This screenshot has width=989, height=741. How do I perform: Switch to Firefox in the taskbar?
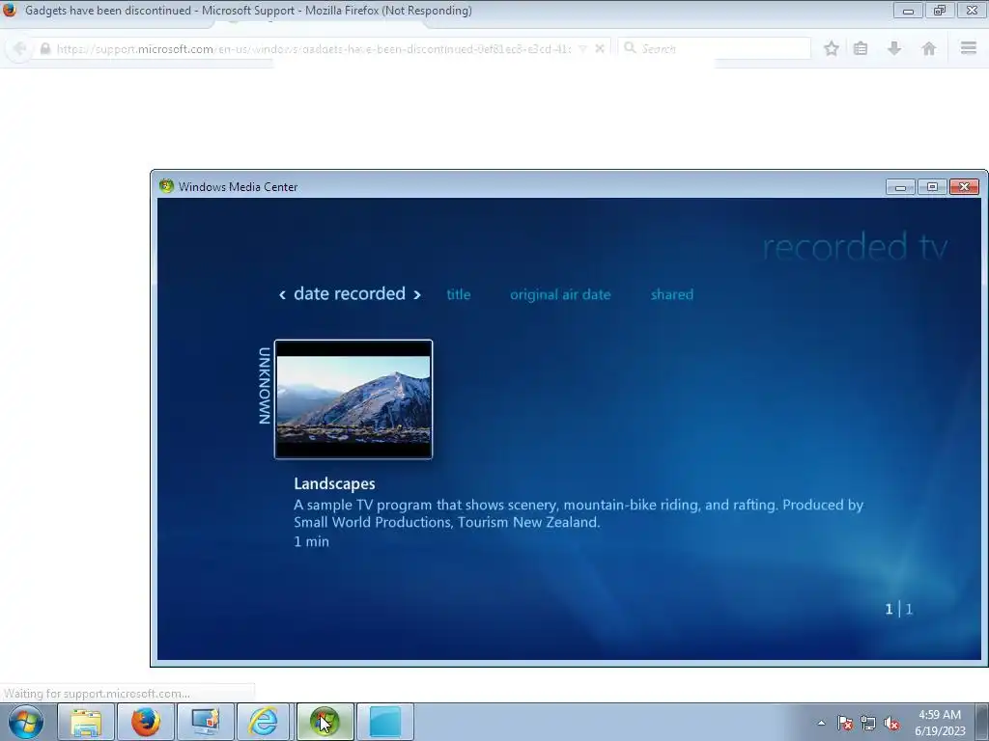(146, 722)
